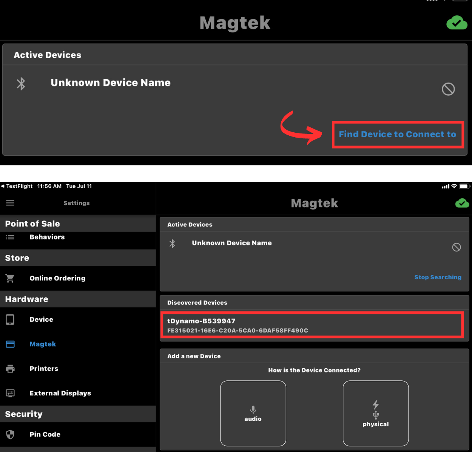Choose audio connection type

point(253,414)
